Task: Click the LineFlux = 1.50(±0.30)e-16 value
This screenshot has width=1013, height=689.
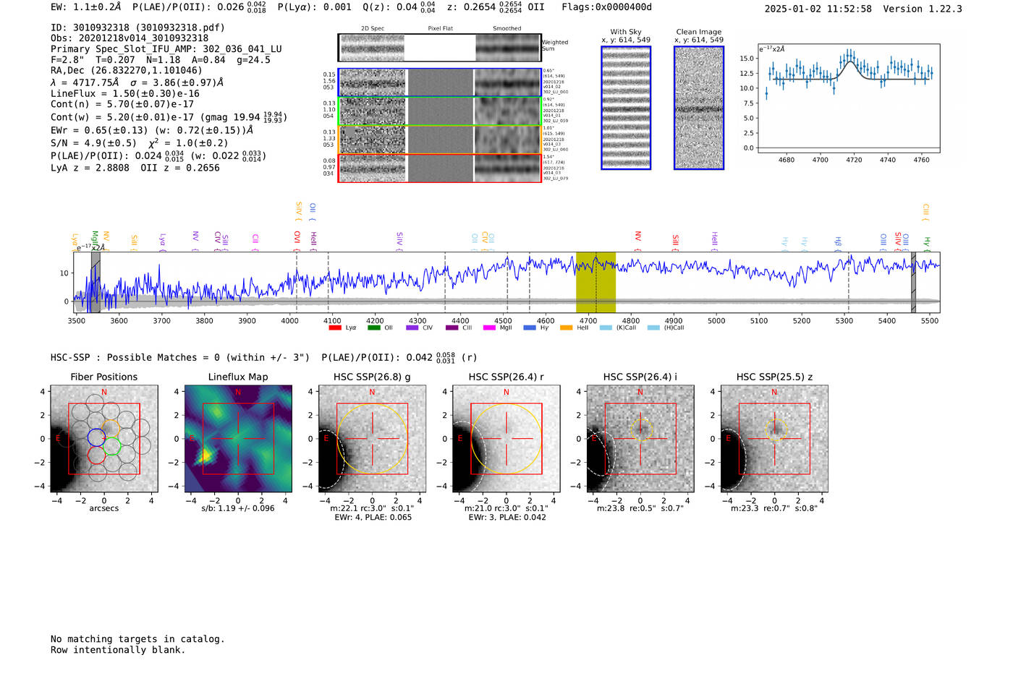Action: pos(125,94)
